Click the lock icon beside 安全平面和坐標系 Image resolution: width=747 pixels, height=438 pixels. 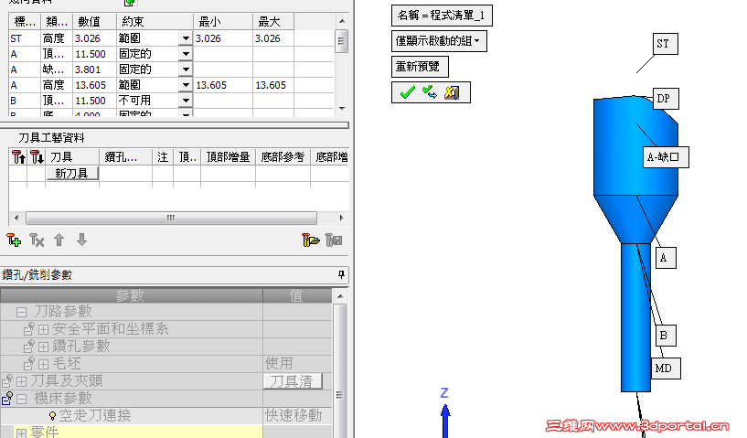29,329
